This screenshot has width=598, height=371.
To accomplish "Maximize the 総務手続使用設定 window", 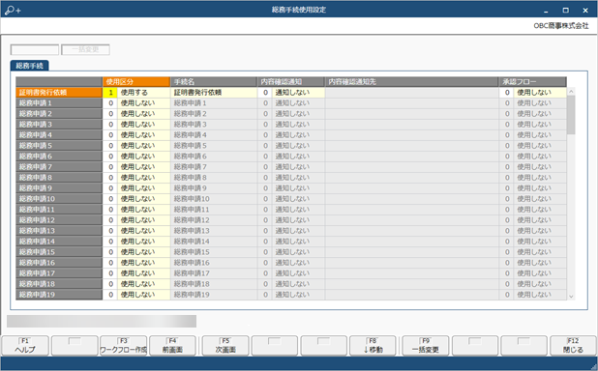I will click(565, 11).
